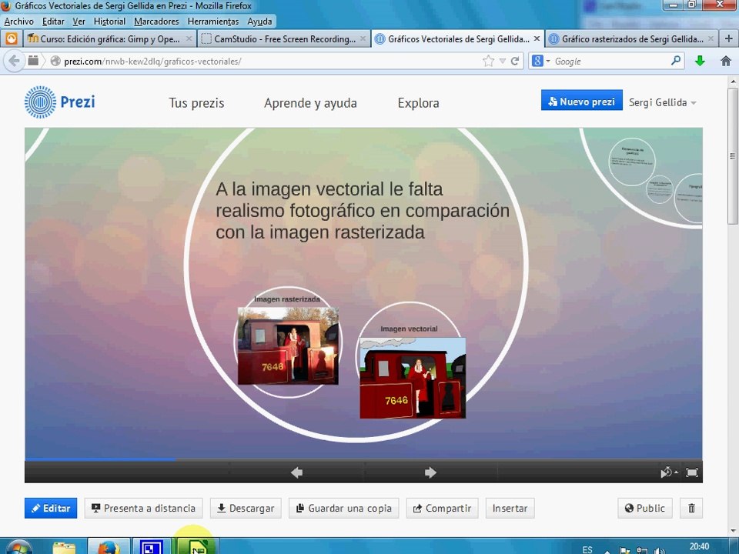Click the Insertar button
Screen dimensions: 739x554
[510, 509]
